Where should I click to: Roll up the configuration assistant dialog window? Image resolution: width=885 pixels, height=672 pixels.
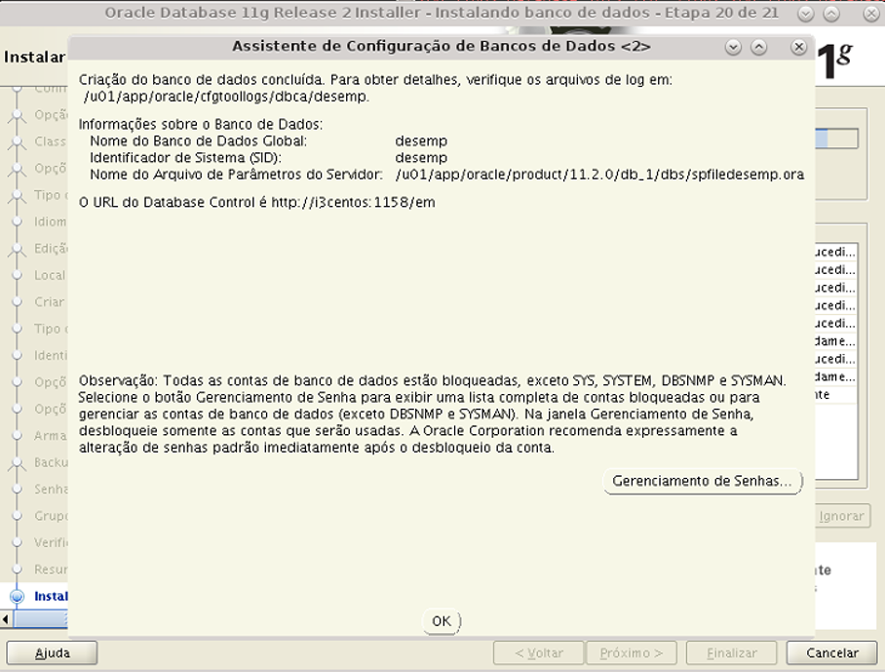coord(733,47)
